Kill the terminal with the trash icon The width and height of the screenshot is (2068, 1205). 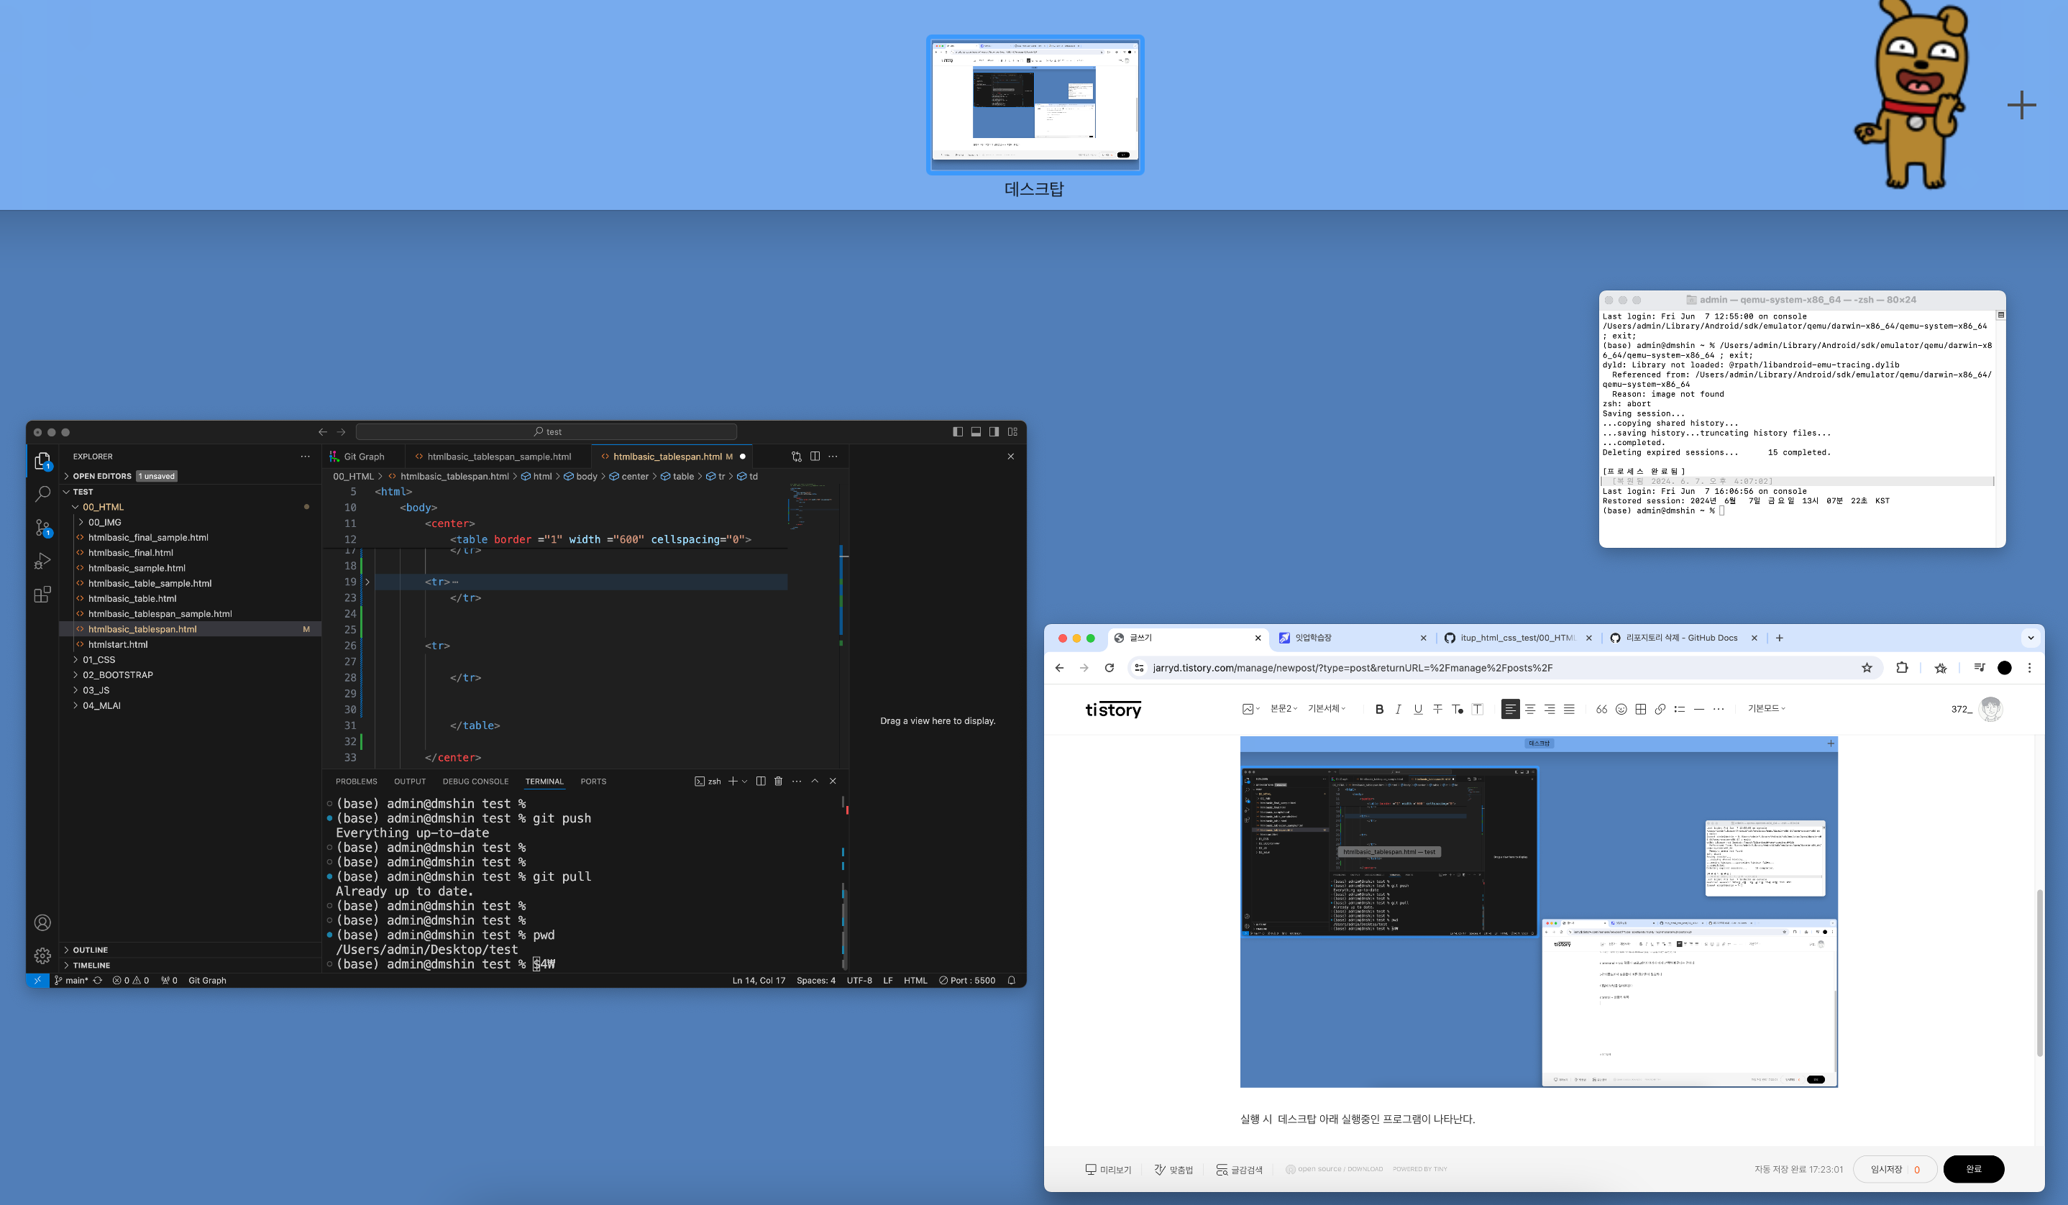click(778, 781)
